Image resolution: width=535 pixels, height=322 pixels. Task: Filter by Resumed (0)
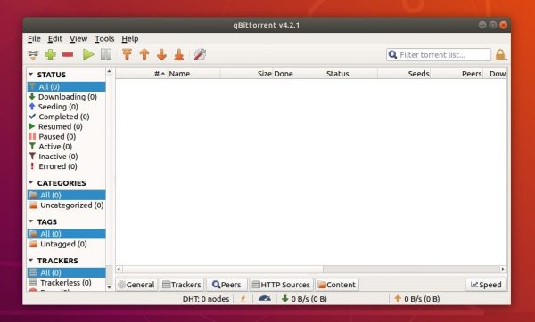pos(67,126)
